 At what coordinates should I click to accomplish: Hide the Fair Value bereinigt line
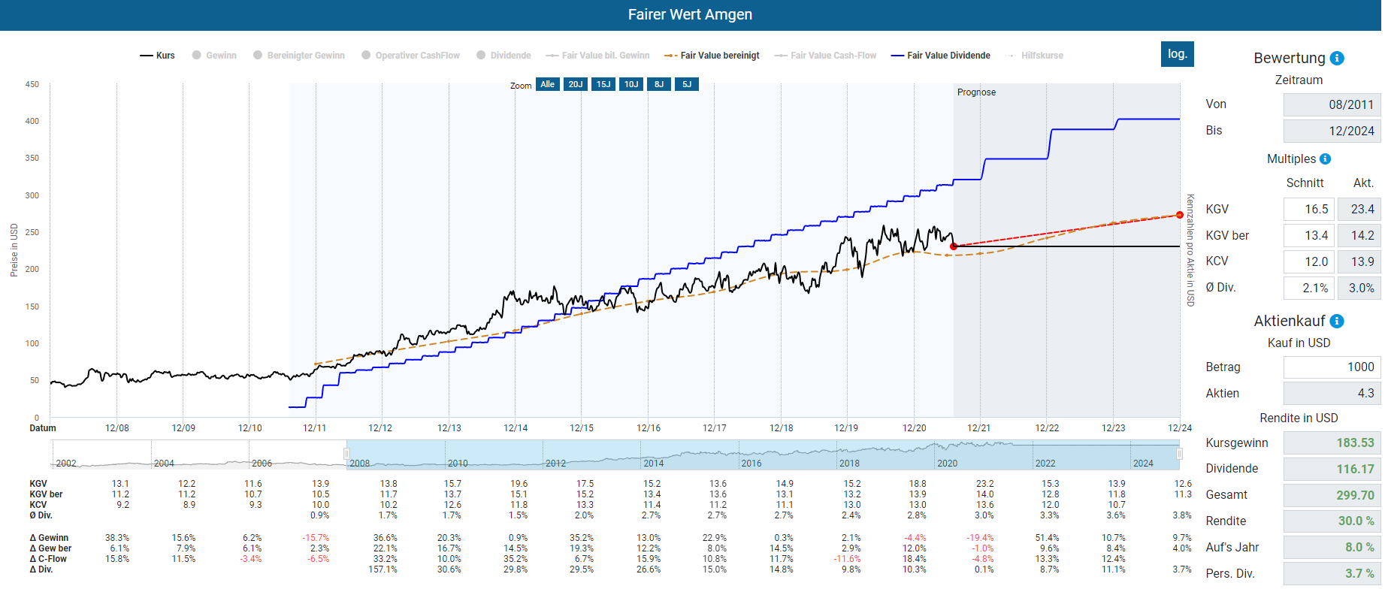click(x=712, y=56)
